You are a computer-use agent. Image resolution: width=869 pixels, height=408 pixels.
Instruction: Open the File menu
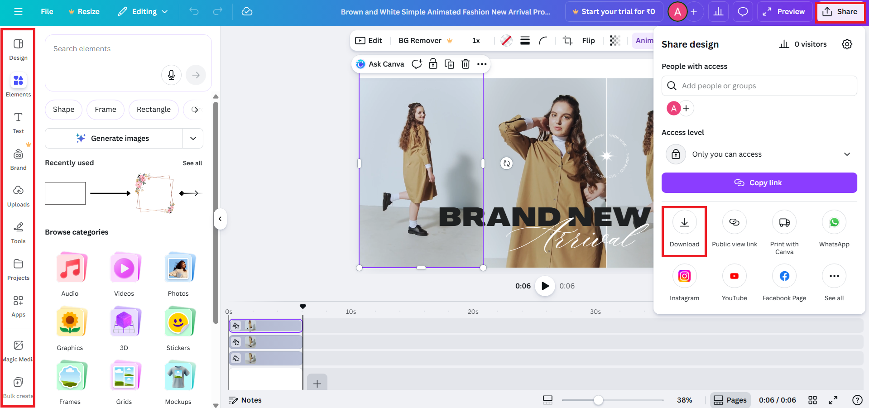47,11
